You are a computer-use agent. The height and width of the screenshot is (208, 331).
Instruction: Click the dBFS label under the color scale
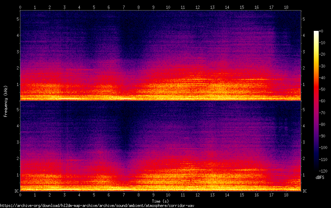319,177
